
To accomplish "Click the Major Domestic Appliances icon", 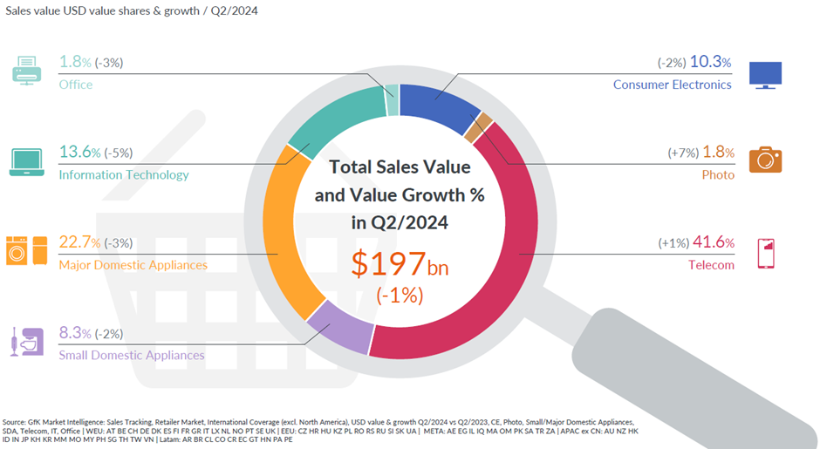I will coord(25,250).
